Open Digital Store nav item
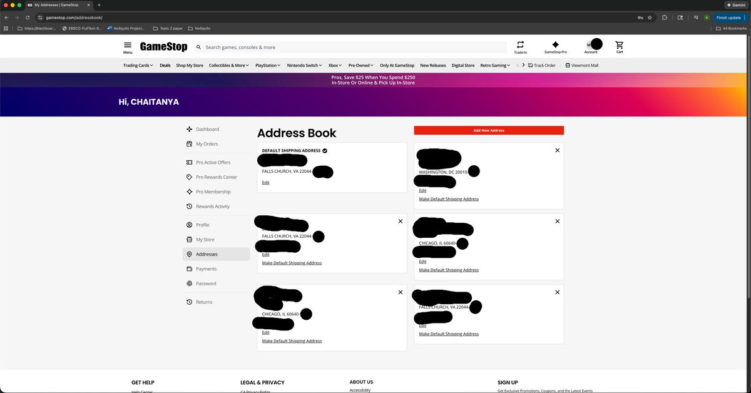Screen dimensions: 751x393 tap(463, 65)
